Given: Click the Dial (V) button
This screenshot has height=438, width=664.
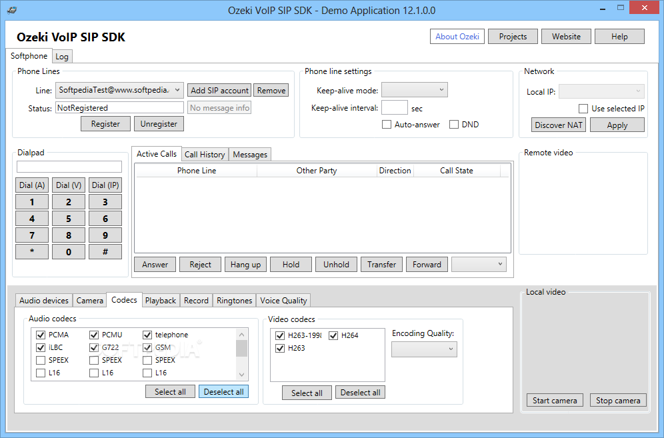Looking at the screenshot, I should (x=69, y=185).
